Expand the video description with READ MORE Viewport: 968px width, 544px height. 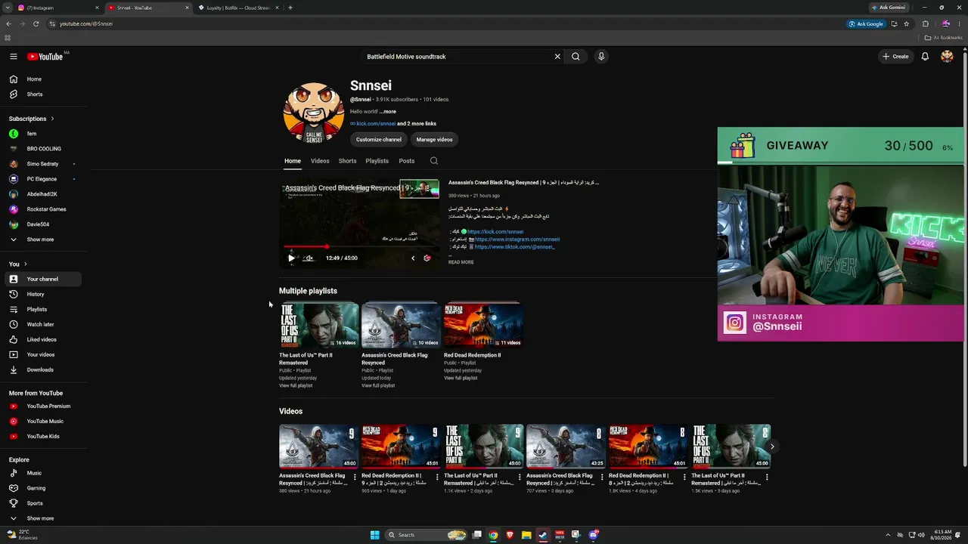(461, 262)
